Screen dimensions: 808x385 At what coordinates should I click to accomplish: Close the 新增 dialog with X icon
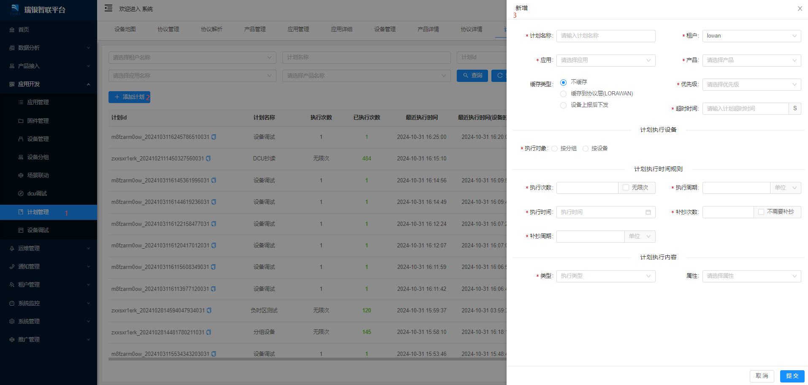[x=800, y=8]
